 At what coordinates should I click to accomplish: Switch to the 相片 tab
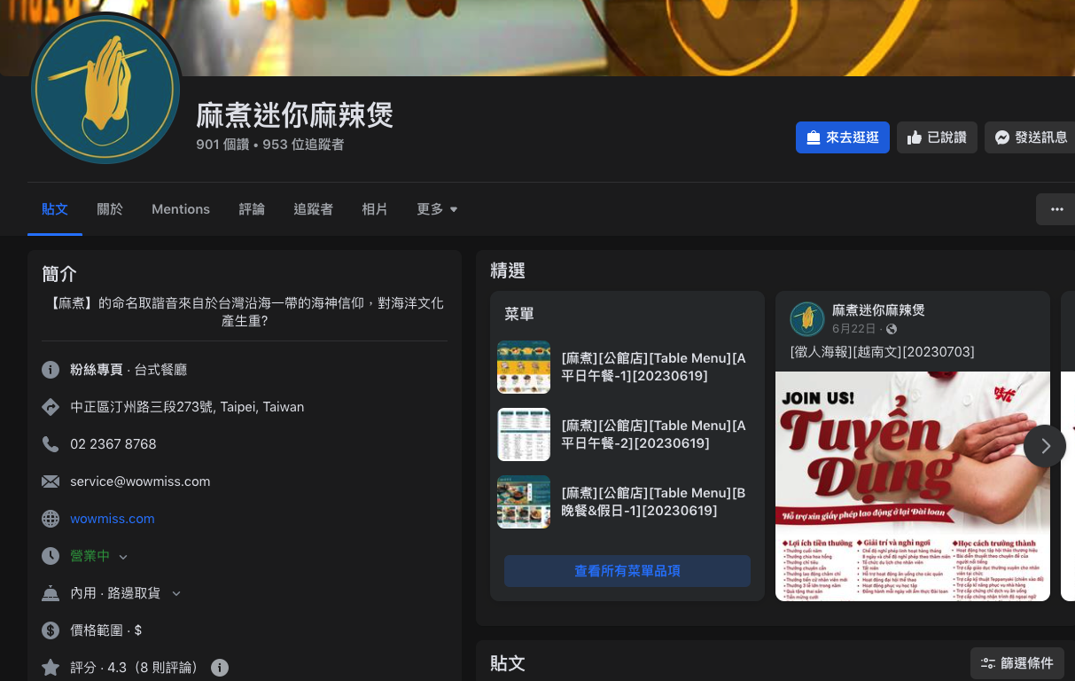(375, 209)
